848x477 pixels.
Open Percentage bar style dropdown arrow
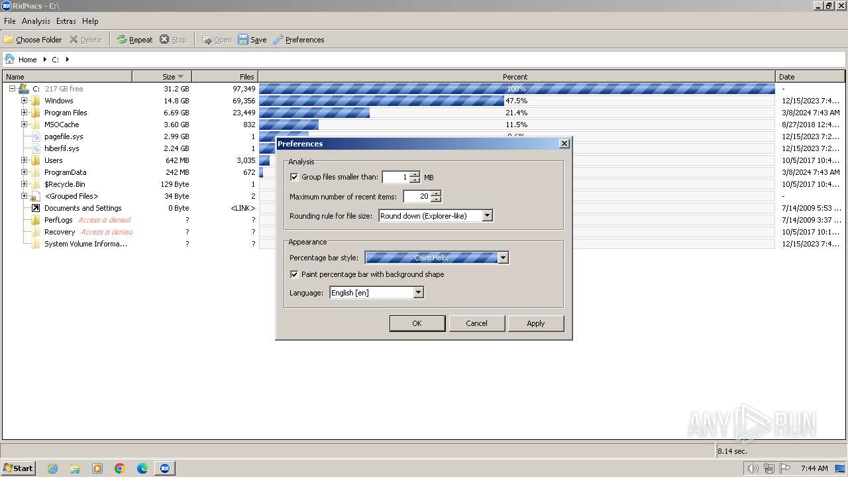coord(503,258)
